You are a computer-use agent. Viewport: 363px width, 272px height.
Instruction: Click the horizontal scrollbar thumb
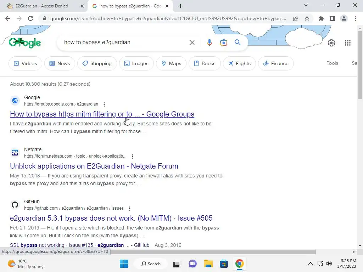[x=213, y=252]
